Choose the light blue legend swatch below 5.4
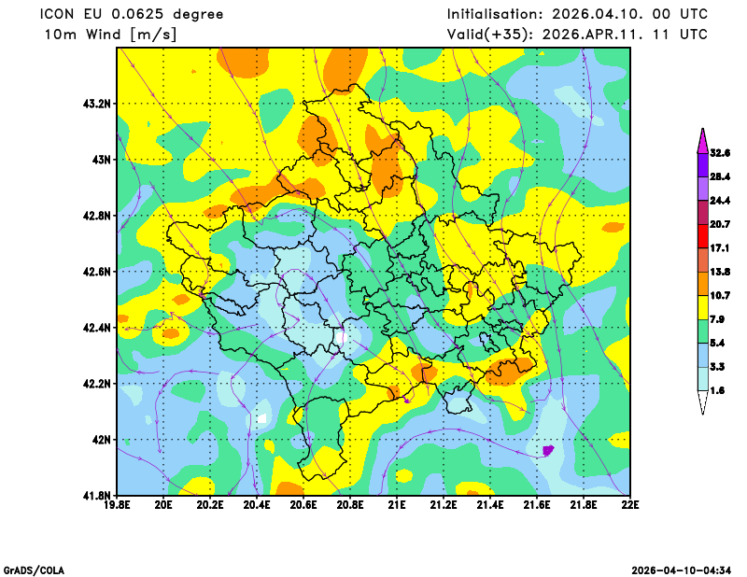Screen dimensions: 747x577 [x=701, y=356]
